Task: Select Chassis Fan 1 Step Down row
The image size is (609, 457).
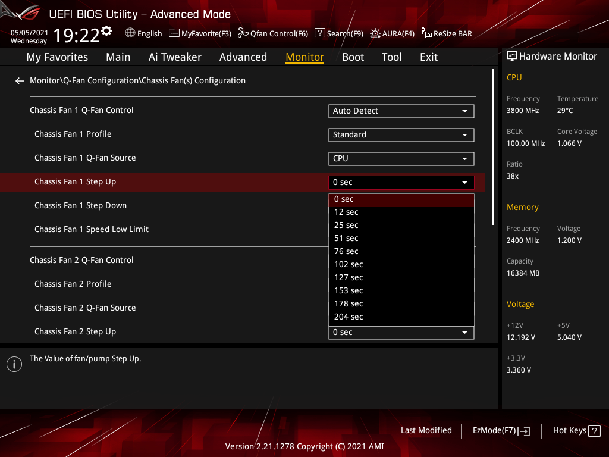Action: pyautogui.click(x=80, y=205)
